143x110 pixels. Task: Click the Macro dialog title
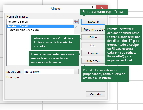pyautogui.click(x=56, y=9)
